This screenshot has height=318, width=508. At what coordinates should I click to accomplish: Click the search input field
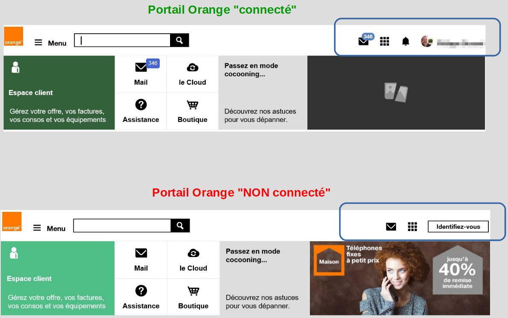pyautogui.click(x=122, y=40)
